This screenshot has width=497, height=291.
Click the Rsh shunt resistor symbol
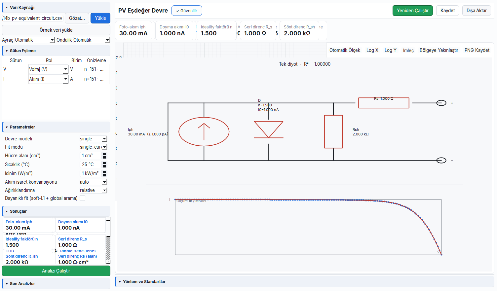[x=333, y=131]
